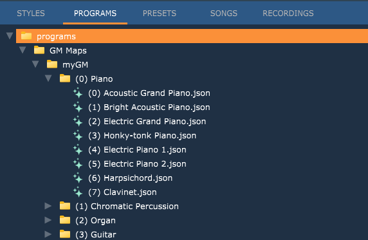Click the Chromatic Percussion folder icon
Screen dimensions: 368x240
click(x=65, y=206)
